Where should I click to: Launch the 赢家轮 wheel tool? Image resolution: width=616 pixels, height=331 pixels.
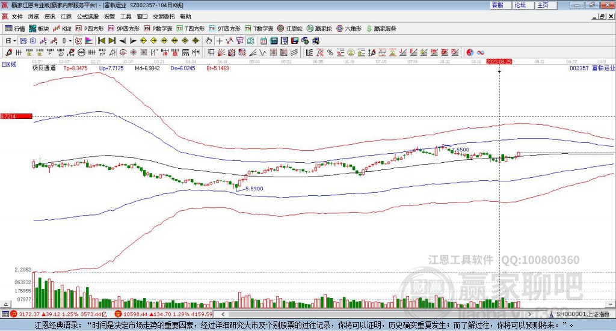pos(319,29)
